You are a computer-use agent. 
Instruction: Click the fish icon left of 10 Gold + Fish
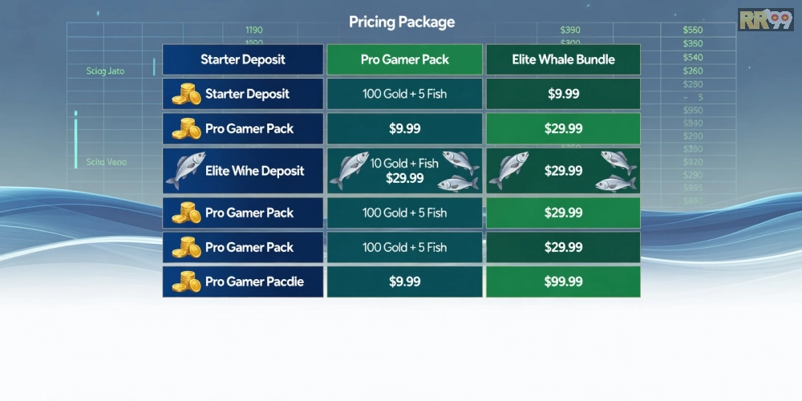349,171
